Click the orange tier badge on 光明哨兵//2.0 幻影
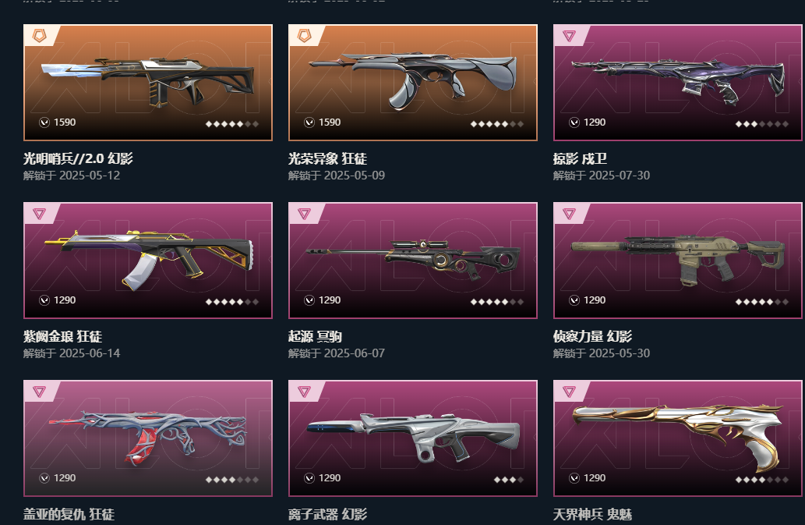 pos(40,35)
